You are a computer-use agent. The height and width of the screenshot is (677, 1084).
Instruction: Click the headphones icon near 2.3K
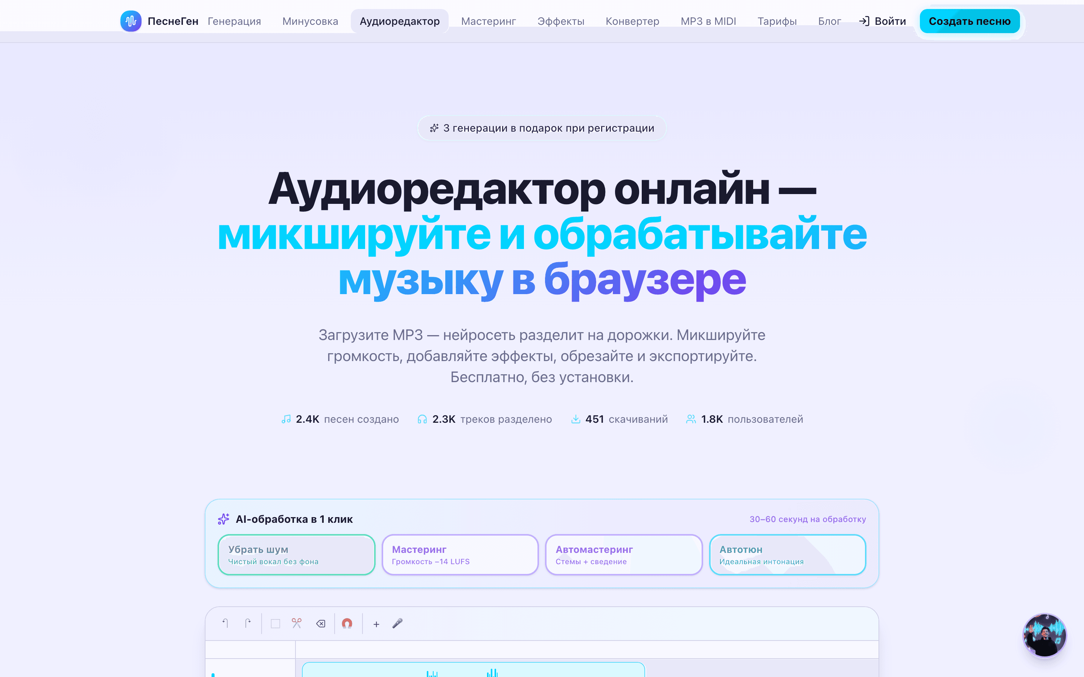click(x=422, y=419)
